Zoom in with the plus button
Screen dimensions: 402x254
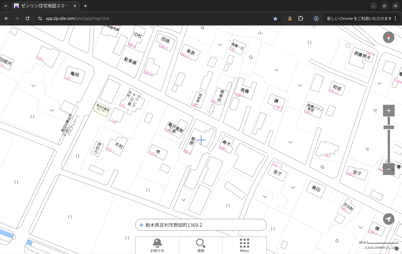[x=389, y=111]
